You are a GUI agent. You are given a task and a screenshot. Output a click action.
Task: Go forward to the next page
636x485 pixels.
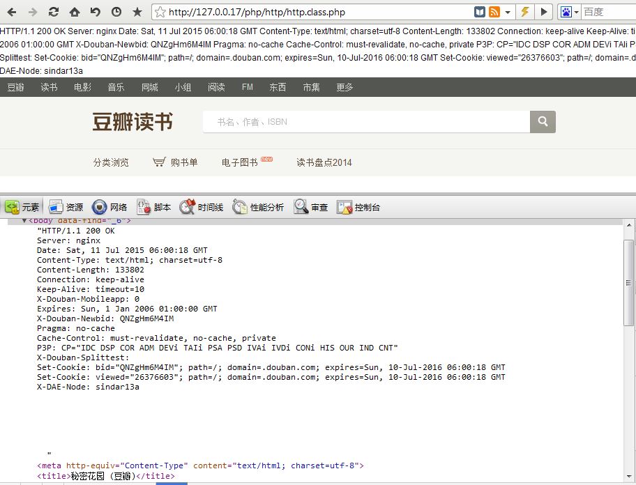coord(33,12)
